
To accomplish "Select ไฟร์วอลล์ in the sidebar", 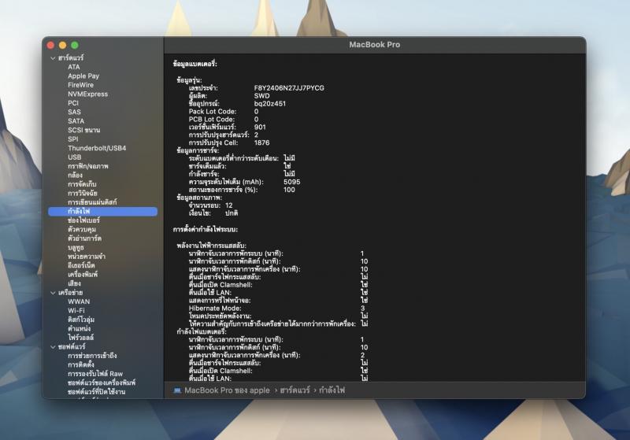I will [x=81, y=338].
